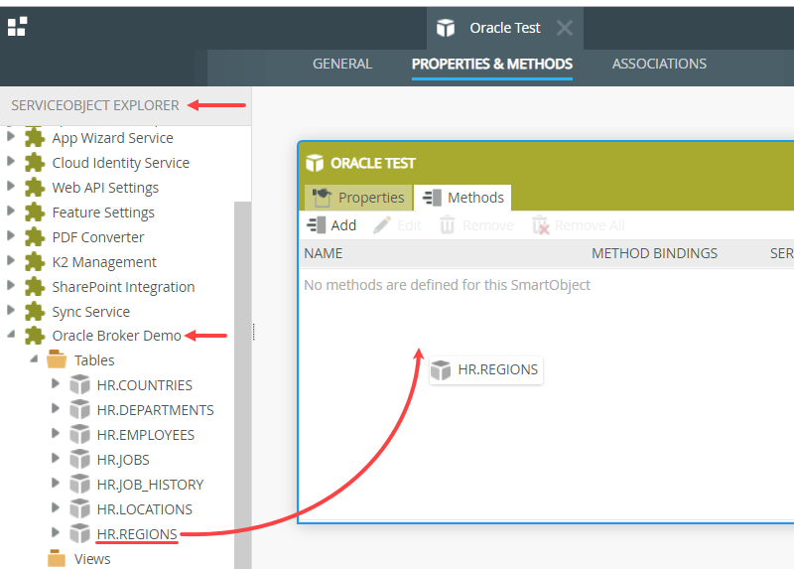Click the SharePoint Integration puzzle icon

click(35, 286)
